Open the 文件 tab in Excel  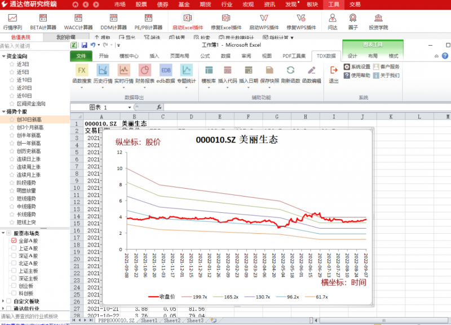81,56
